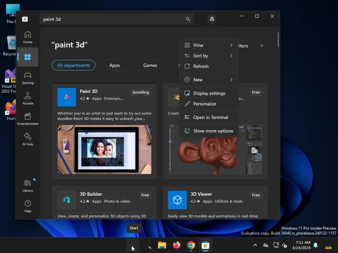Click the Microsoft Store logo icon

pos(25,19)
